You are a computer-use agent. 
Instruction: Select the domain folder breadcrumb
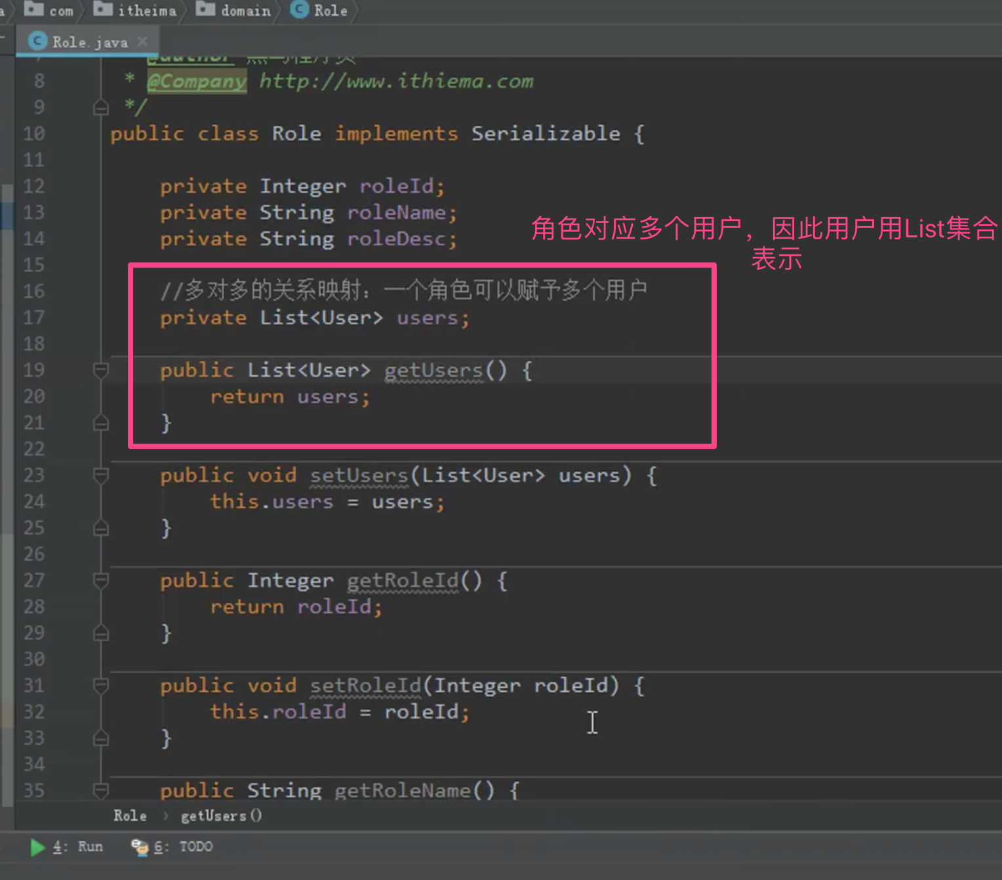coord(233,10)
